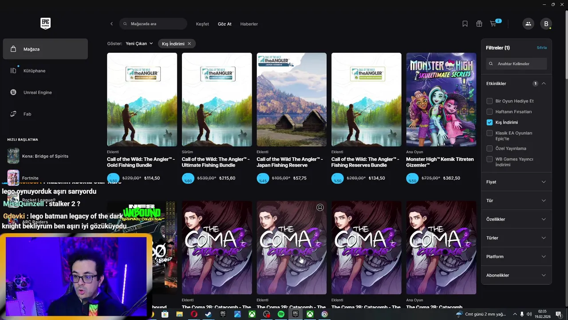Check the Haftanın Fırsatları box
Image resolution: width=568 pixels, height=320 pixels.
pos(489,112)
